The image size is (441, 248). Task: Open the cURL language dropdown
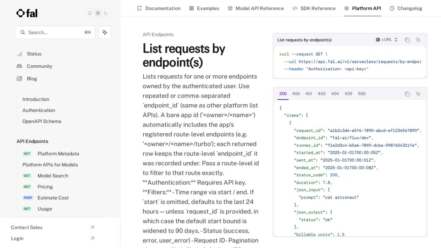pos(387,40)
